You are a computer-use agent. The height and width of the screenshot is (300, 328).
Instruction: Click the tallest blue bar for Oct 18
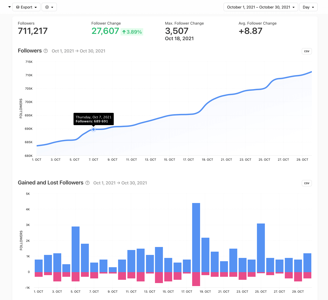[x=196, y=237]
